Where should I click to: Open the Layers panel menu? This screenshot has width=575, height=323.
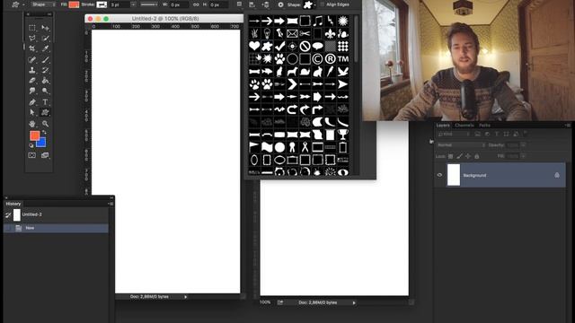point(568,126)
